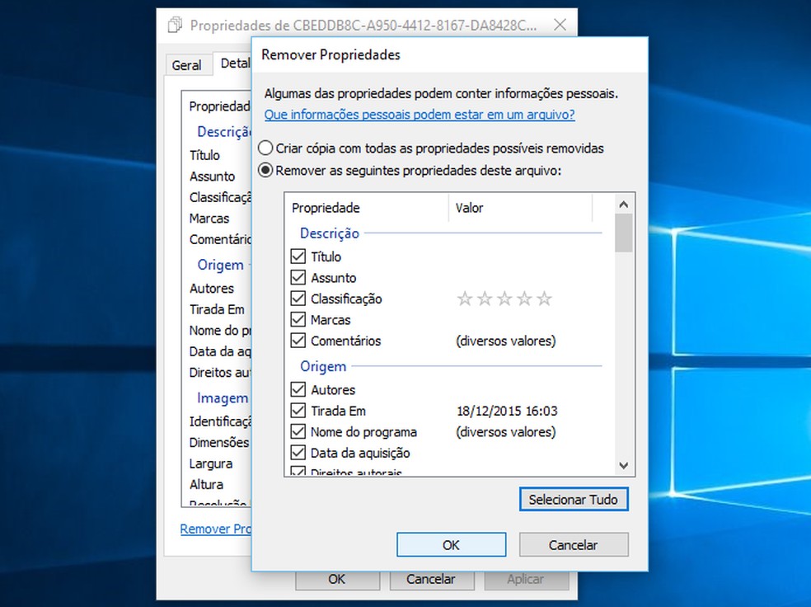Click fifth star of the Classificação rating
Viewport: 811px width, 607px height.
(544, 299)
